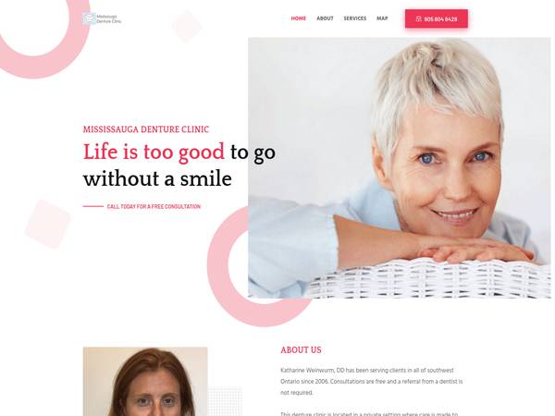Open the SERVICES menu item
Image resolution: width=555 pixels, height=416 pixels.
click(x=355, y=18)
